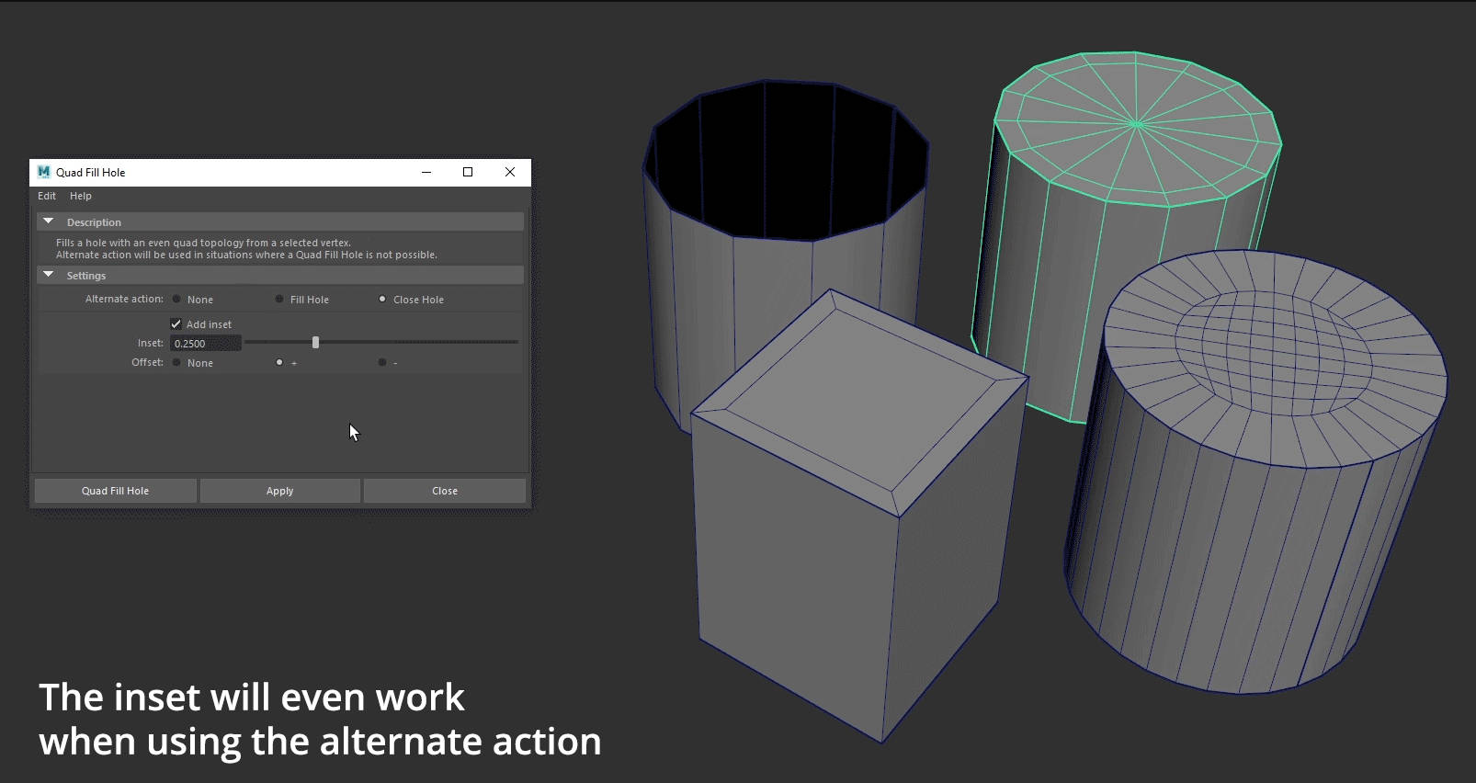Maximize the Quad Fill Hole window
This screenshot has width=1476, height=783.
click(468, 172)
